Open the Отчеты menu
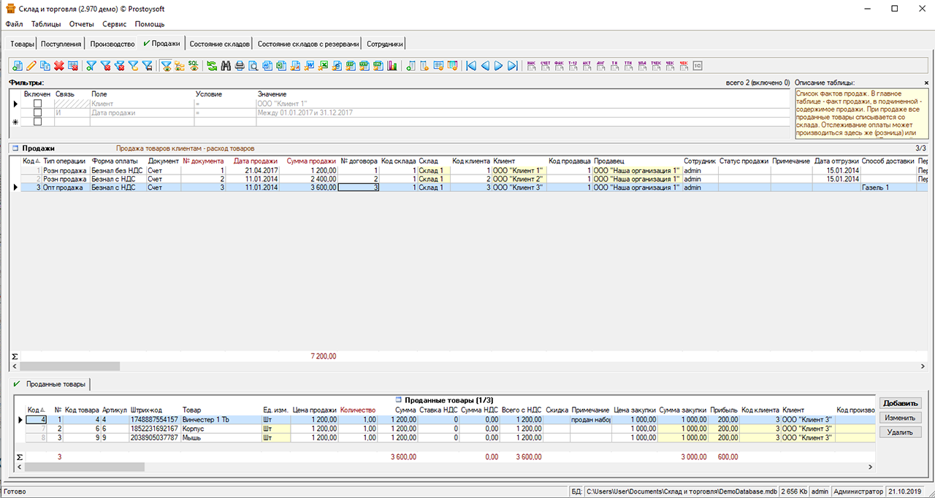 point(82,24)
